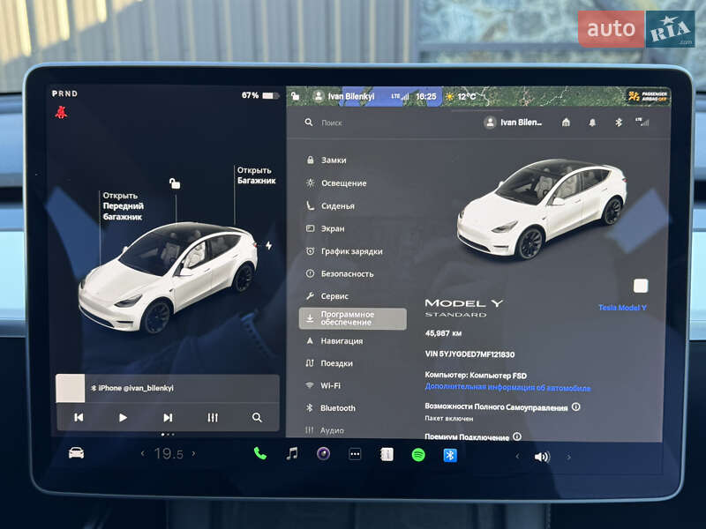Viewport: 706px width, 529px height.
Task: Open the Phone app
Action: (x=259, y=453)
